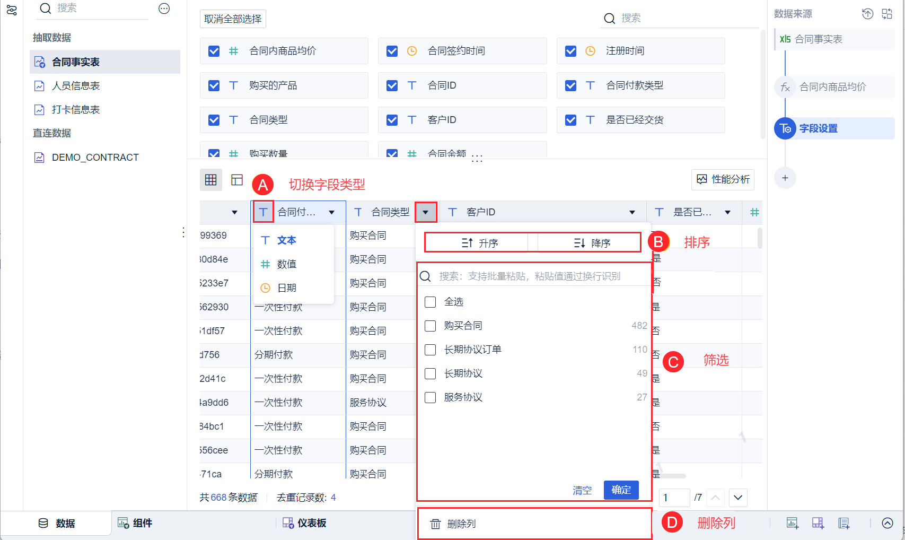
Task: Select DEMO_CONTRACT direct-connect table
Action: pos(105,158)
